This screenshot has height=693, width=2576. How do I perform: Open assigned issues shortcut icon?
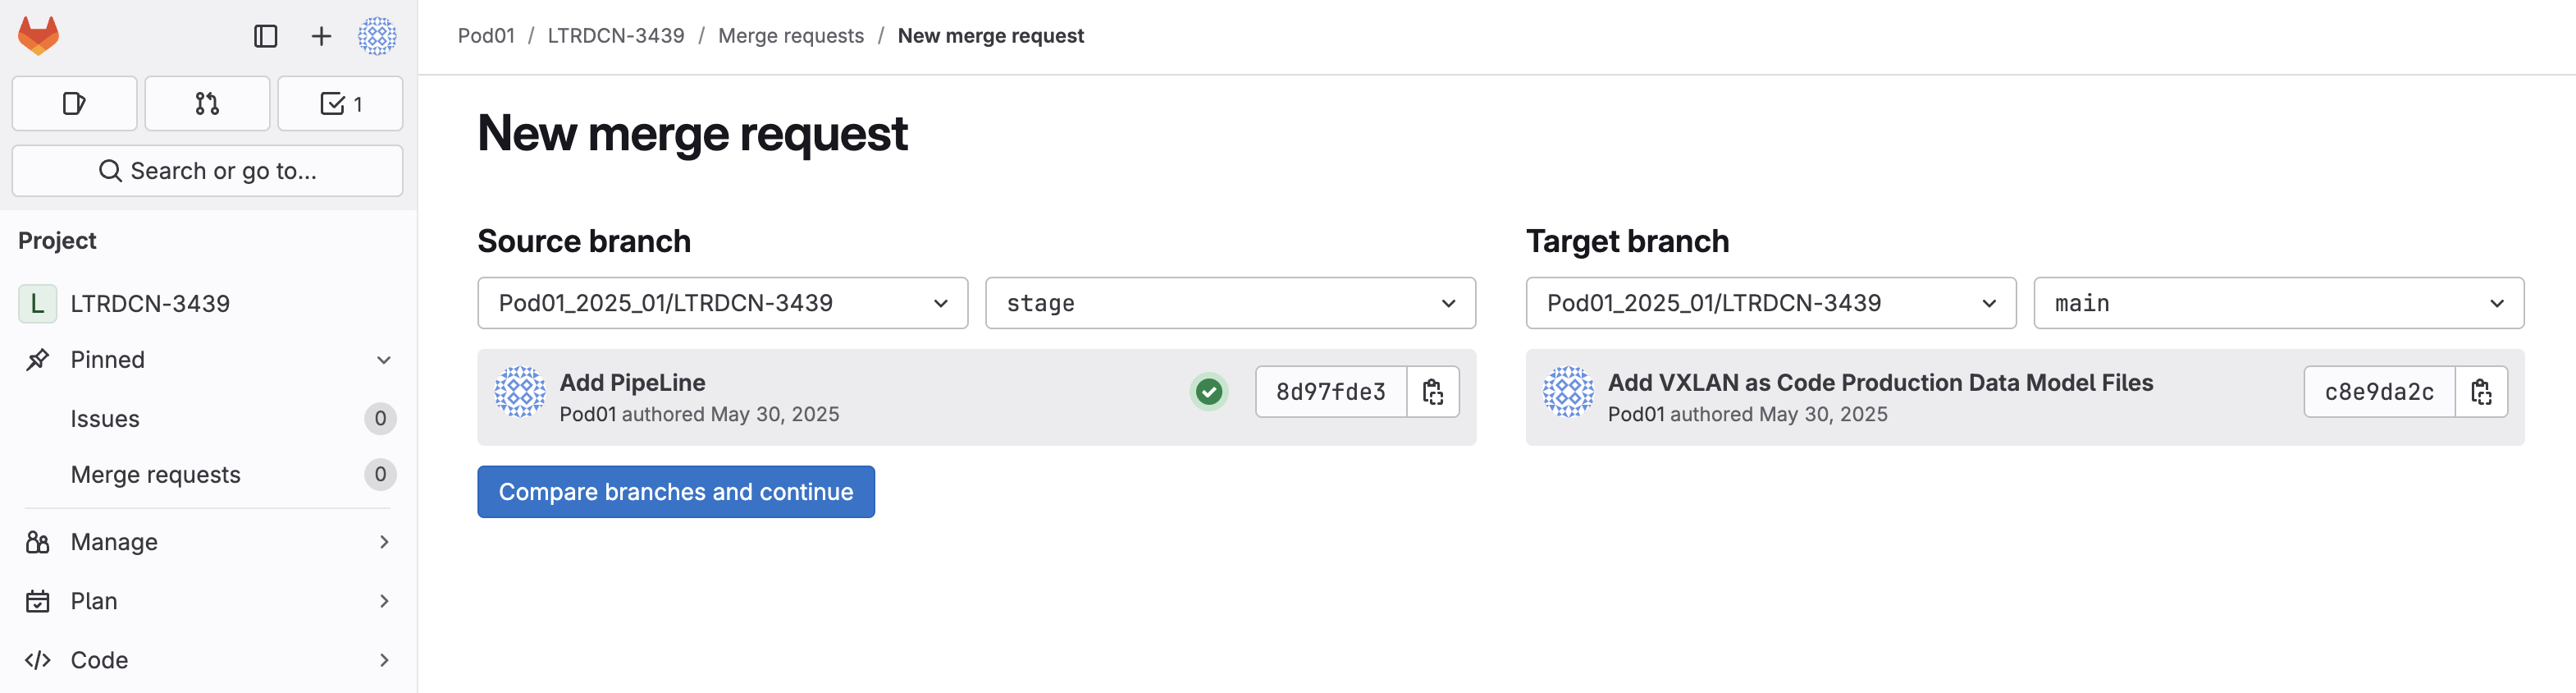click(75, 103)
